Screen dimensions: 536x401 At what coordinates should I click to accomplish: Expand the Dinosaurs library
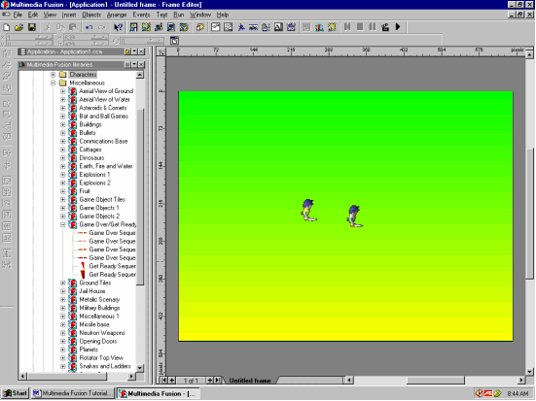click(63, 158)
